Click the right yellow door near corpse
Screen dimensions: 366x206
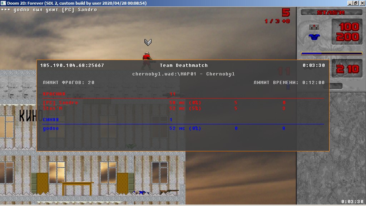click(x=123, y=183)
